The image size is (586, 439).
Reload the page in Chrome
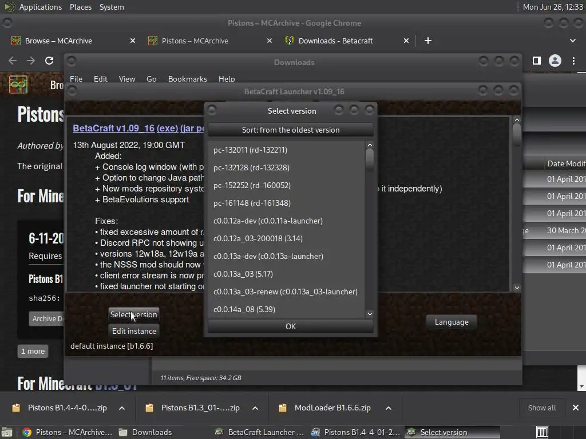[x=49, y=61]
